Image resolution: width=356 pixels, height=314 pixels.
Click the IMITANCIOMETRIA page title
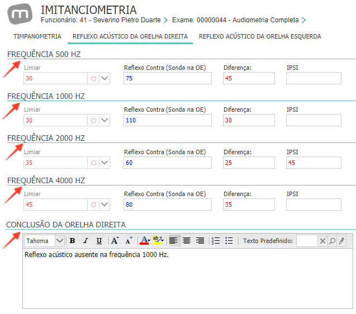(x=89, y=10)
